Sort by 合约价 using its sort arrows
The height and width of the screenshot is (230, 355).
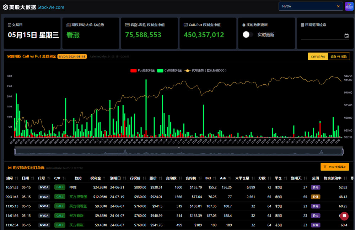[200, 178]
